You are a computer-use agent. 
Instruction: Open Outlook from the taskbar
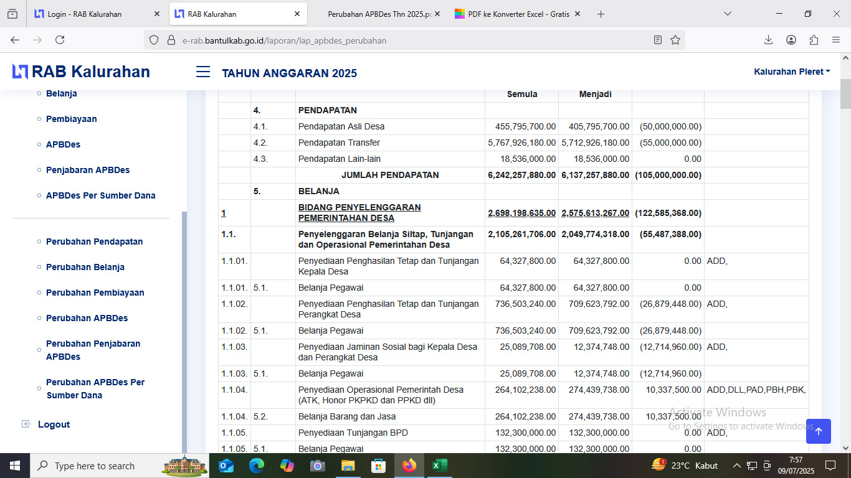click(226, 466)
